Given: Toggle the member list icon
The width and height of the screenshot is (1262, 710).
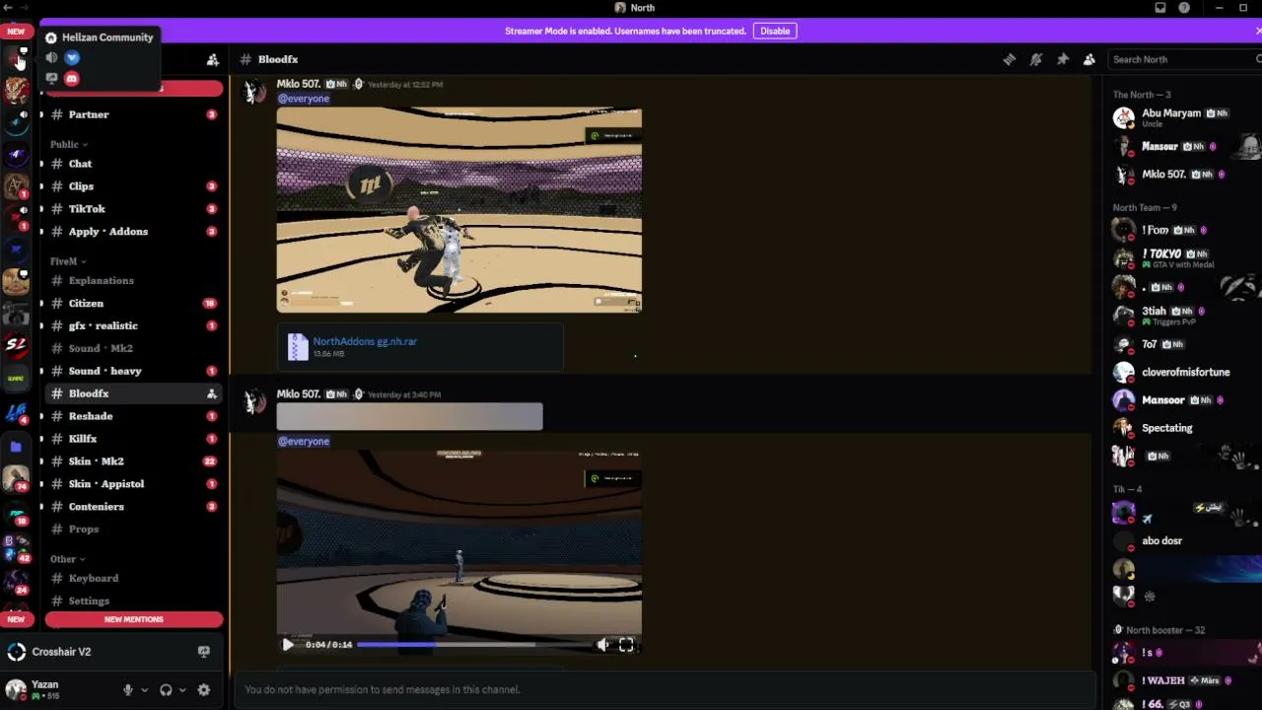Looking at the screenshot, I should coord(1088,59).
